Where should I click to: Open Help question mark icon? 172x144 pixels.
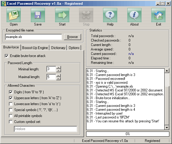click(x=110, y=15)
